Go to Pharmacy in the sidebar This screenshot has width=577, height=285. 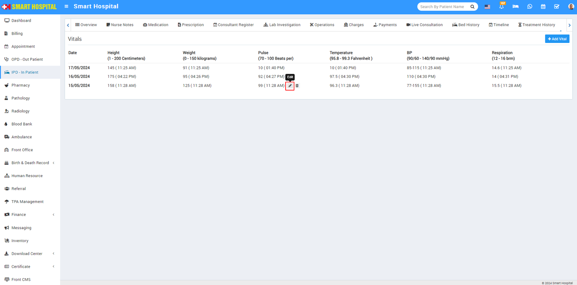coord(21,85)
